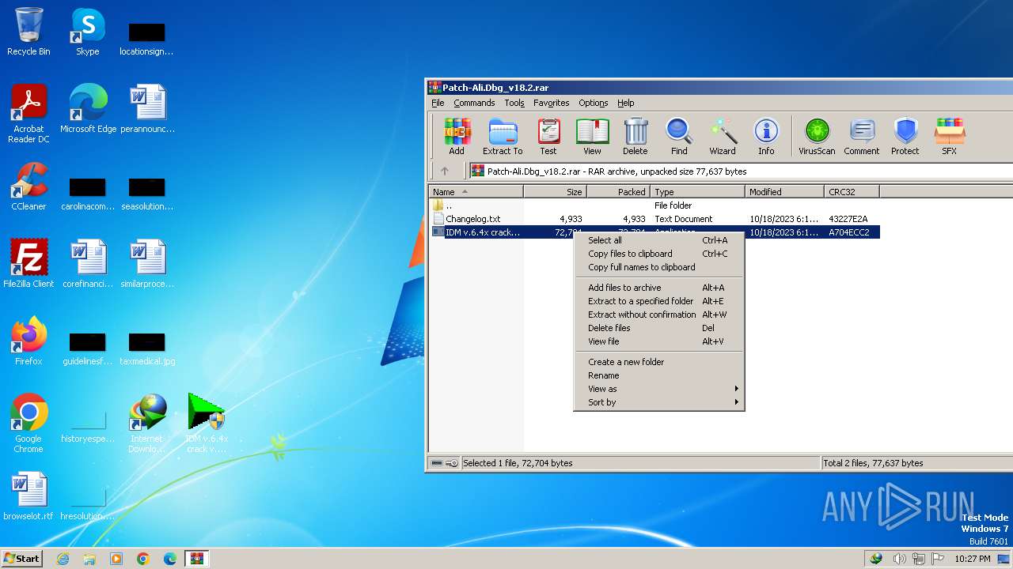
Task: Choose View file from context menu
Action: tap(658, 341)
